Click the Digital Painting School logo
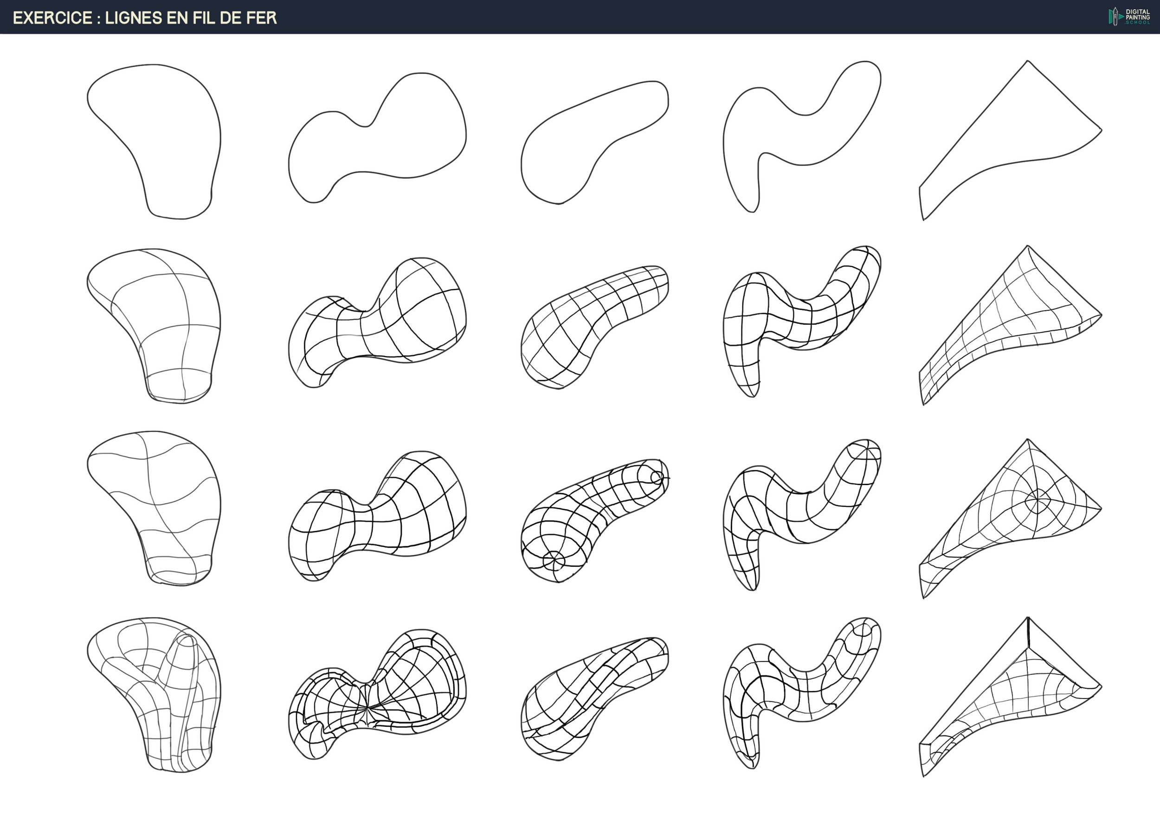 click(x=1128, y=16)
